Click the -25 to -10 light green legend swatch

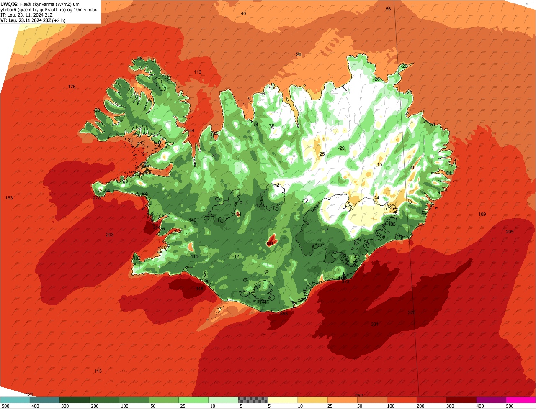(193, 400)
